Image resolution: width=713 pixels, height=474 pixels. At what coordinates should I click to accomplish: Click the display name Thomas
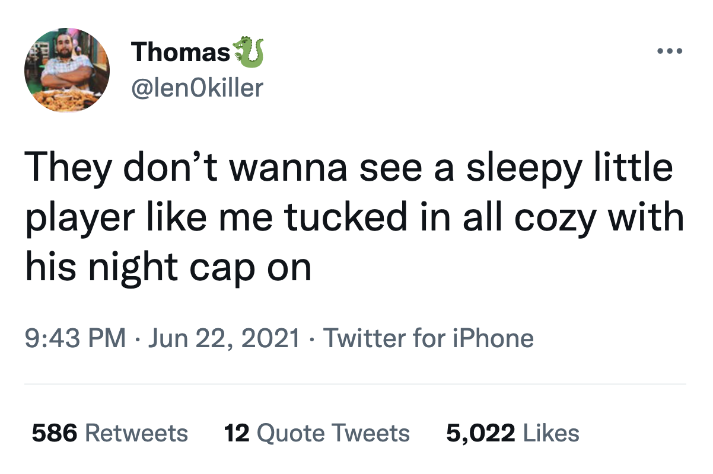coord(181,52)
